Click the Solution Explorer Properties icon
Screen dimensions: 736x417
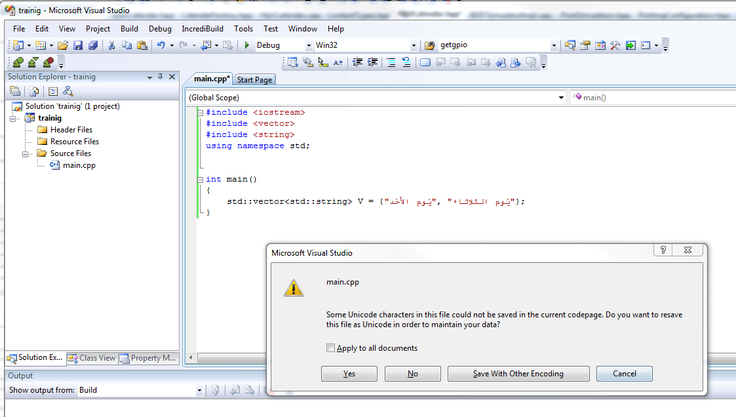[15, 92]
